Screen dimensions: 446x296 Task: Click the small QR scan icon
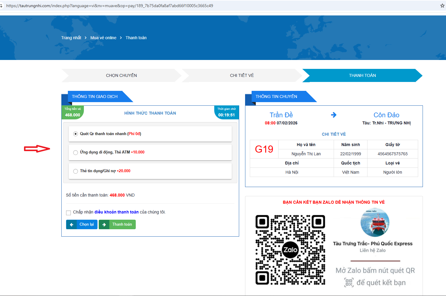point(349,282)
